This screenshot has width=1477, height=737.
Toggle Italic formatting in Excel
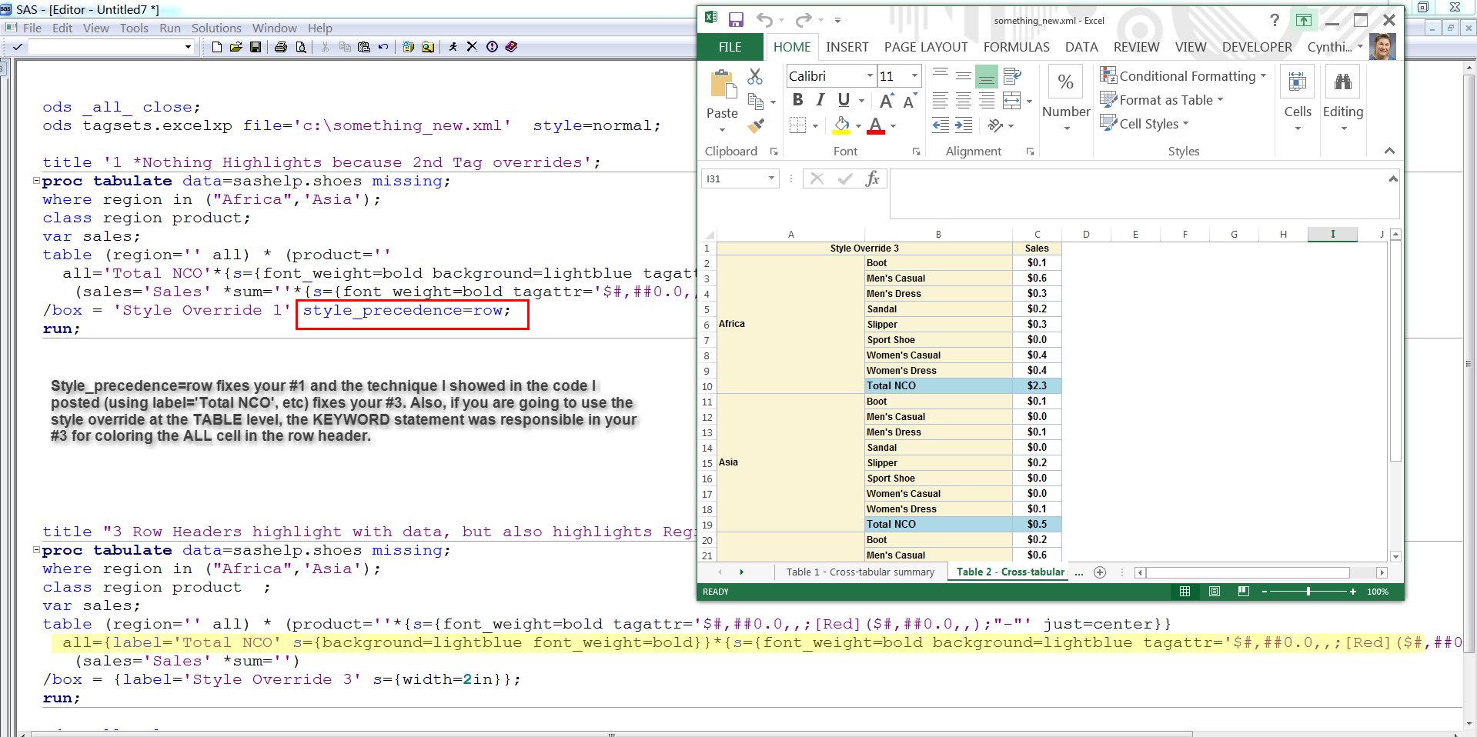click(820, 99)
